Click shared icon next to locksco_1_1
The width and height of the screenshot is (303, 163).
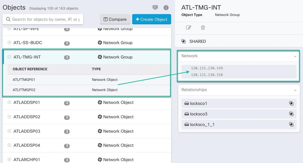tap(291, 124)
